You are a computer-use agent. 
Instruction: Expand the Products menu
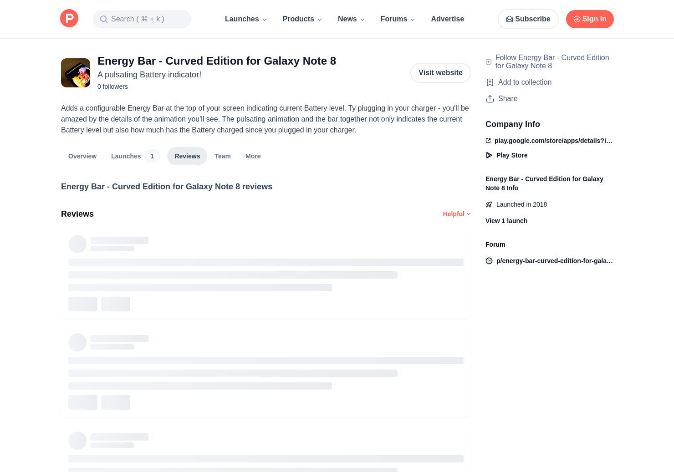coord(302,19)
